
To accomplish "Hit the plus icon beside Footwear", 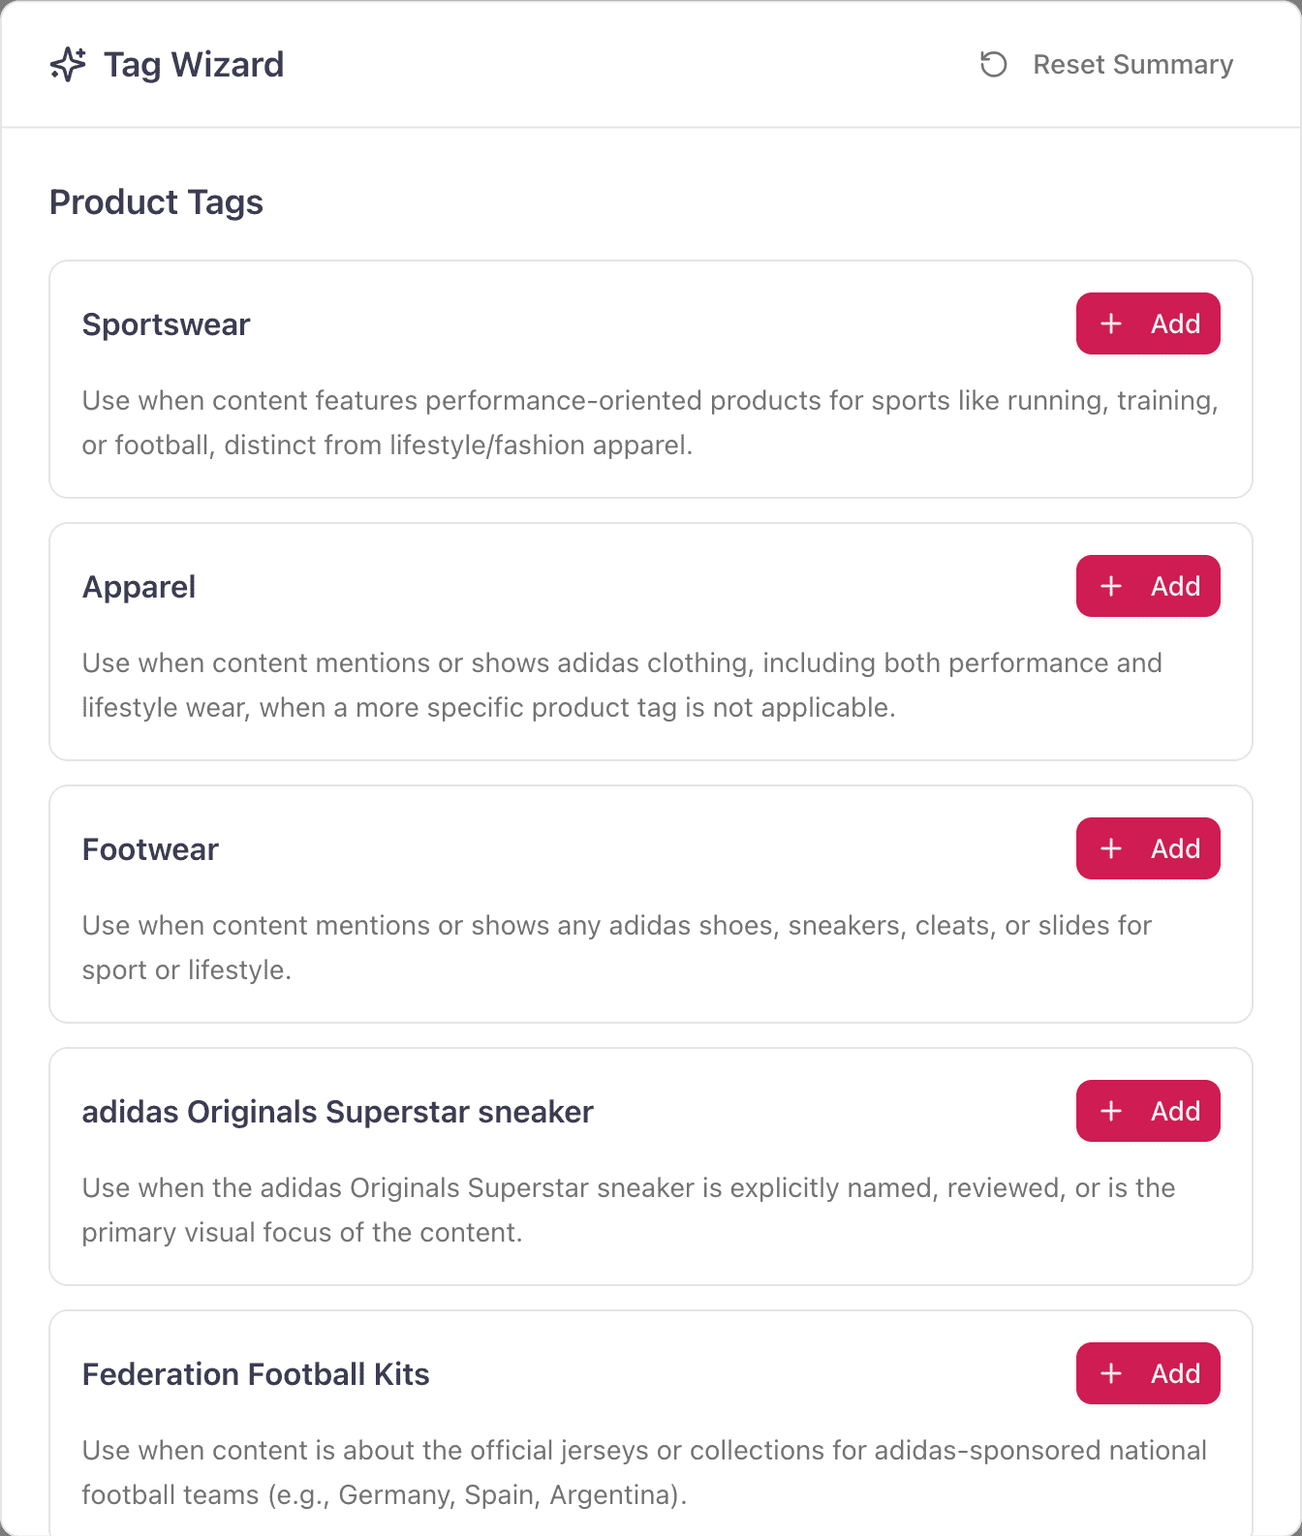I will pos(1111,848).
